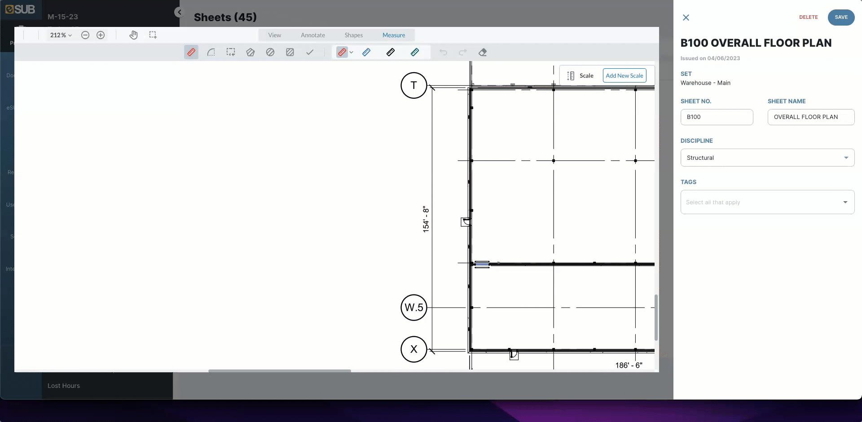This screenshot has width=862, height=422.
Task: Redo the last measurement action
Action: coord(463,53)
